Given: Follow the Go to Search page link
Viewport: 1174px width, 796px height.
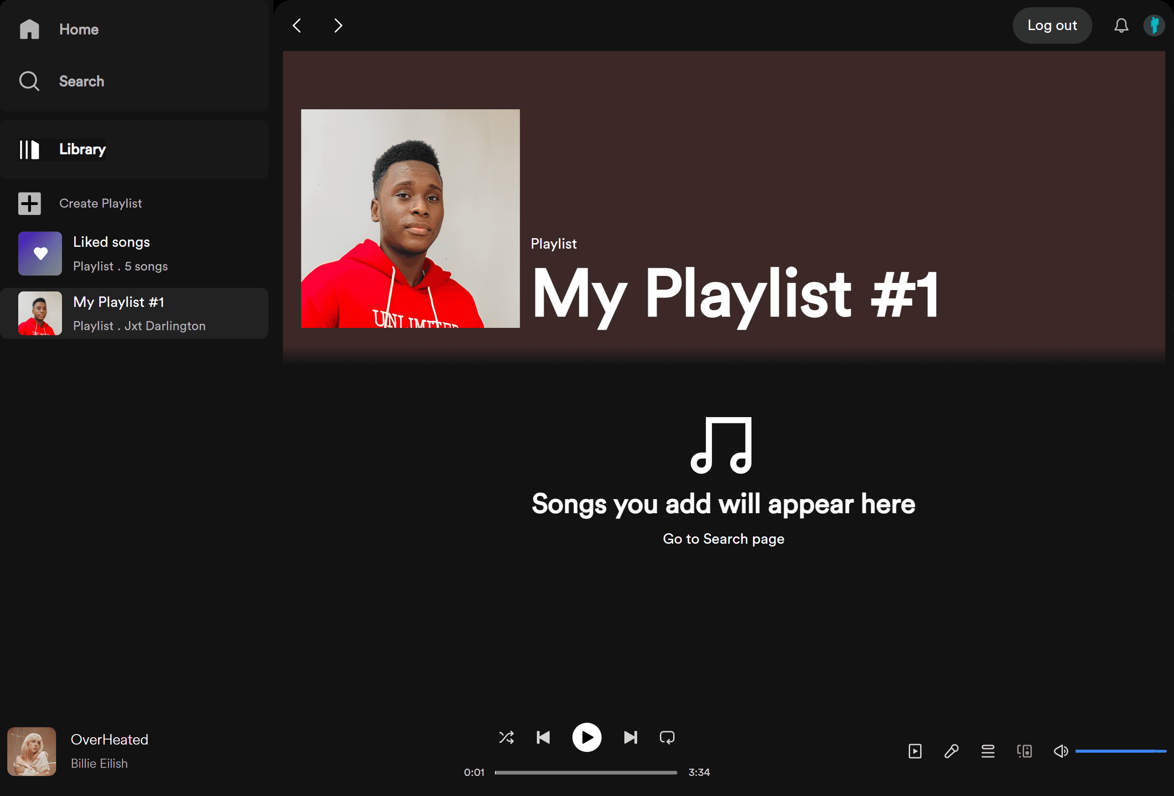Looking at the screenshot, I should [x=723, y=539].
